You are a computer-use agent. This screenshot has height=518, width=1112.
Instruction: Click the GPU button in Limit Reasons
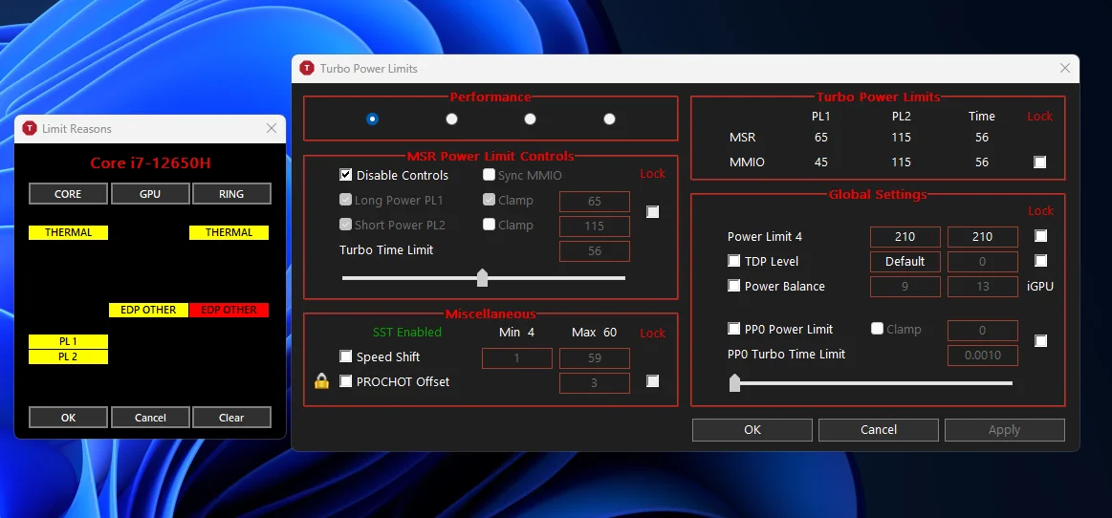click(x=150, y=193)
